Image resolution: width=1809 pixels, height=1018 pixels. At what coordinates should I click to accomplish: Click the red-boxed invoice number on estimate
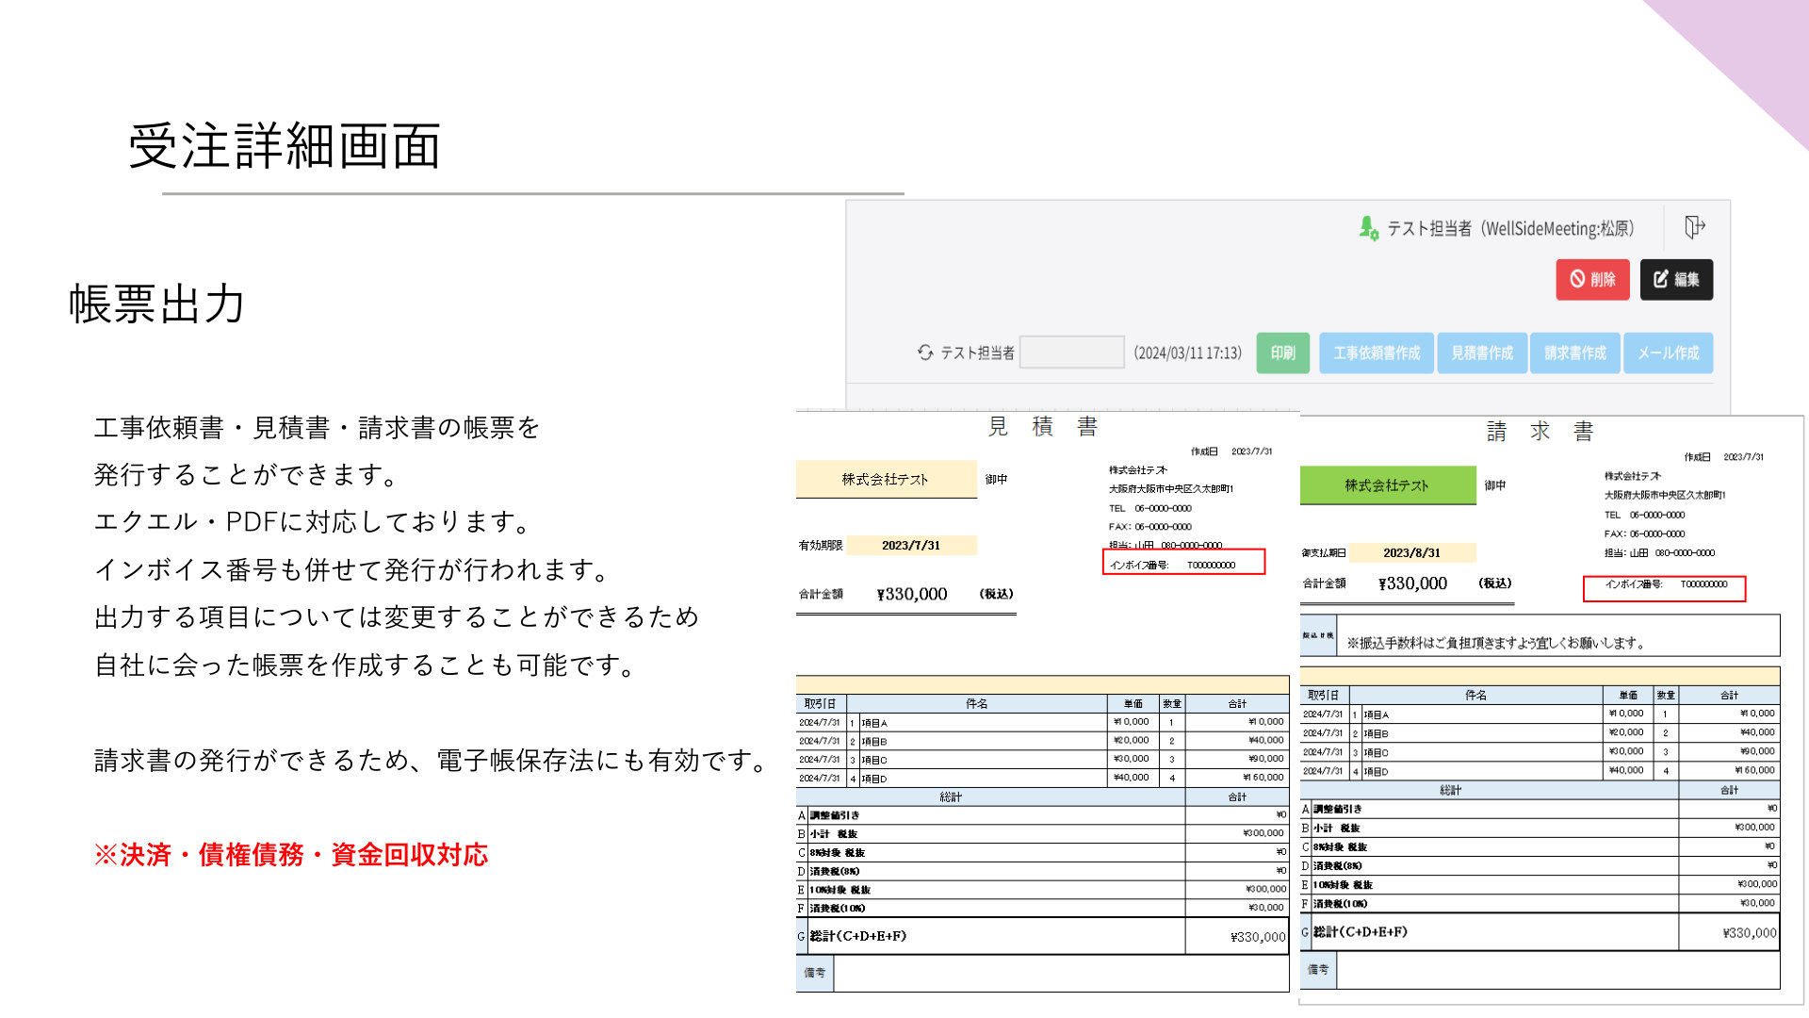click(x=1184, y=563)
